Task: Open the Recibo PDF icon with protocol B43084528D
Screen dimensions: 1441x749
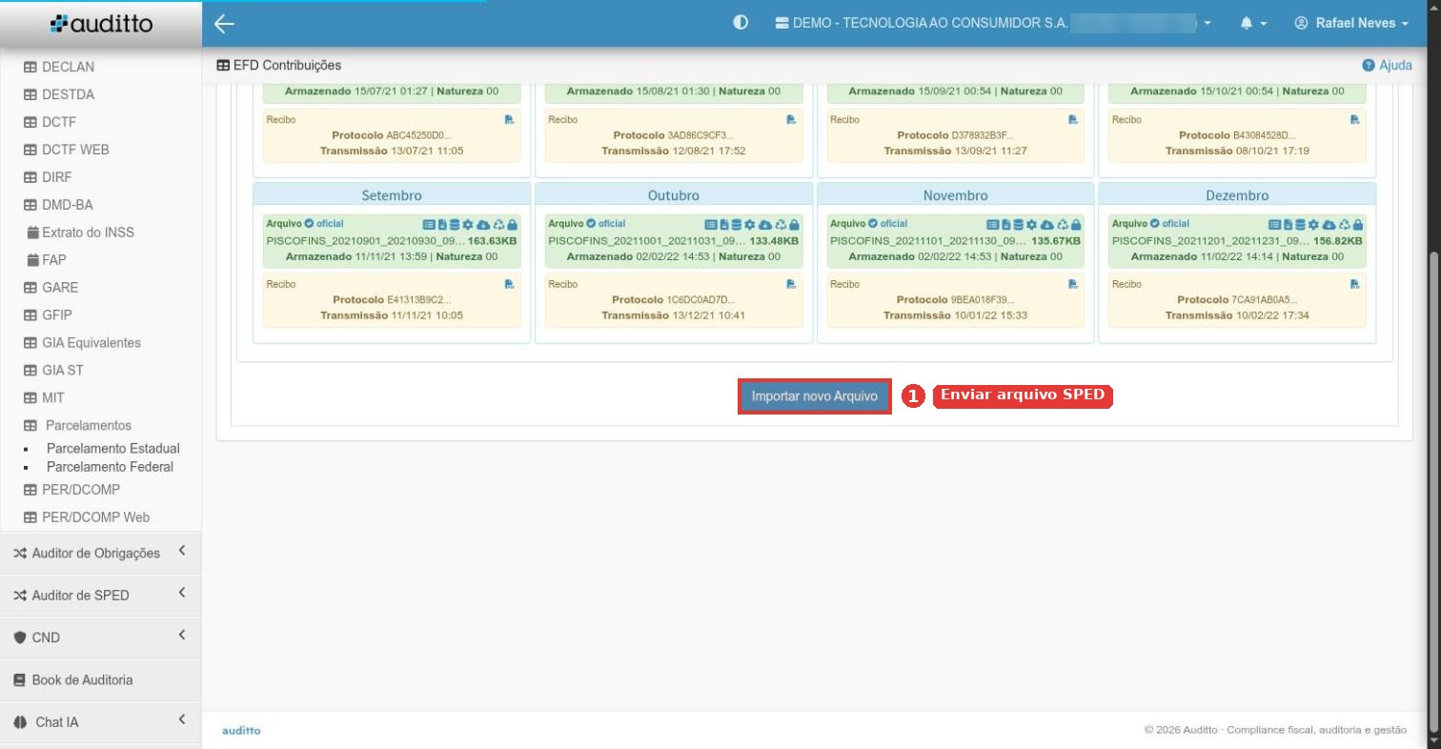Action: click(x=1355, y=119)
